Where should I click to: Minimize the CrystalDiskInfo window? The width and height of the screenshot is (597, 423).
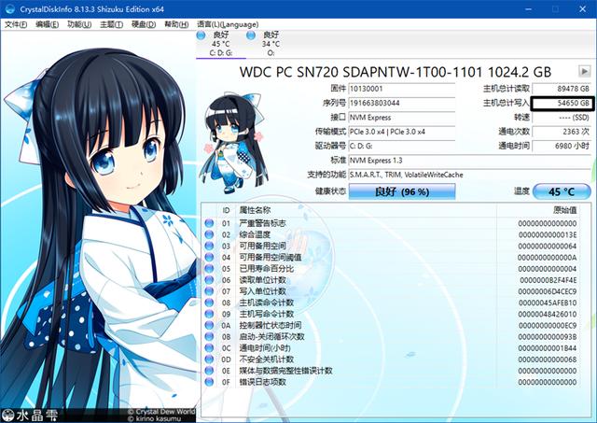(x=529, y=9)
